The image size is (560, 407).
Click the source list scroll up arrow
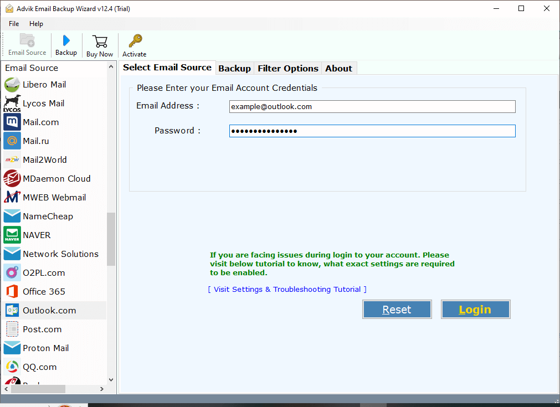coord(111,67)
